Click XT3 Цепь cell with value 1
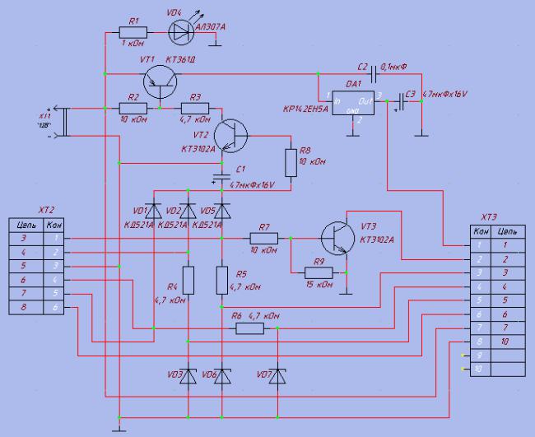The height and width of the screenshot is (437, 535). (x=508, y=245)
